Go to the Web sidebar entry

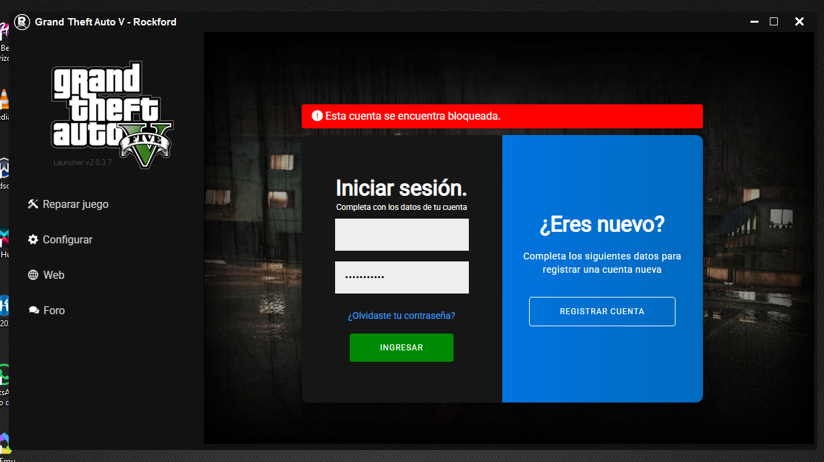[x=54, y=275]
